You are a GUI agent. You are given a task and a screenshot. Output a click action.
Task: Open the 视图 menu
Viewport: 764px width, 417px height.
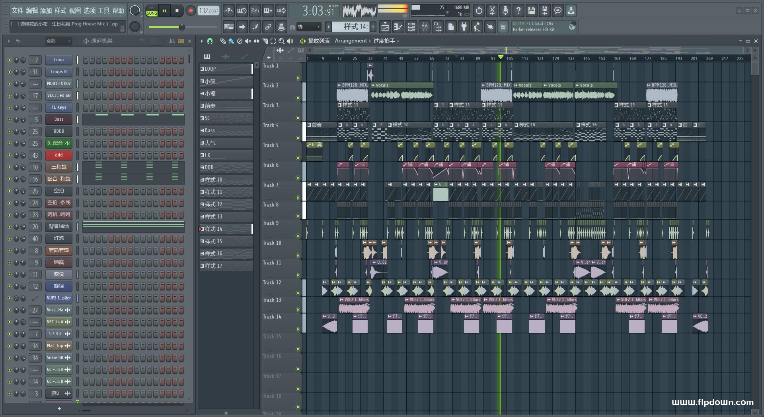click(75, 11)
